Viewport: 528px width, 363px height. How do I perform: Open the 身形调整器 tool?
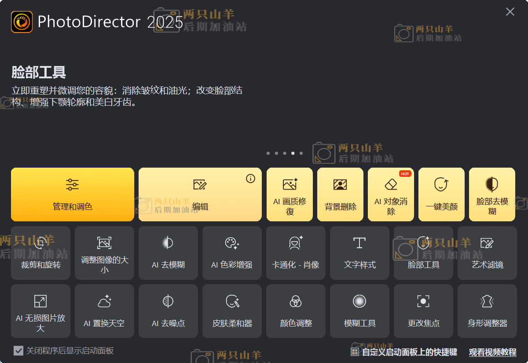[x=487, y=311]
